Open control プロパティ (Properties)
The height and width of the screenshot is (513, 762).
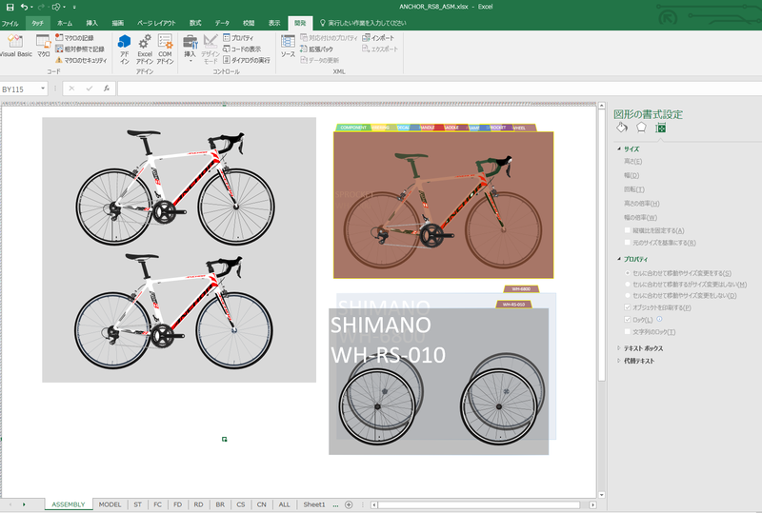click(238, 37)
